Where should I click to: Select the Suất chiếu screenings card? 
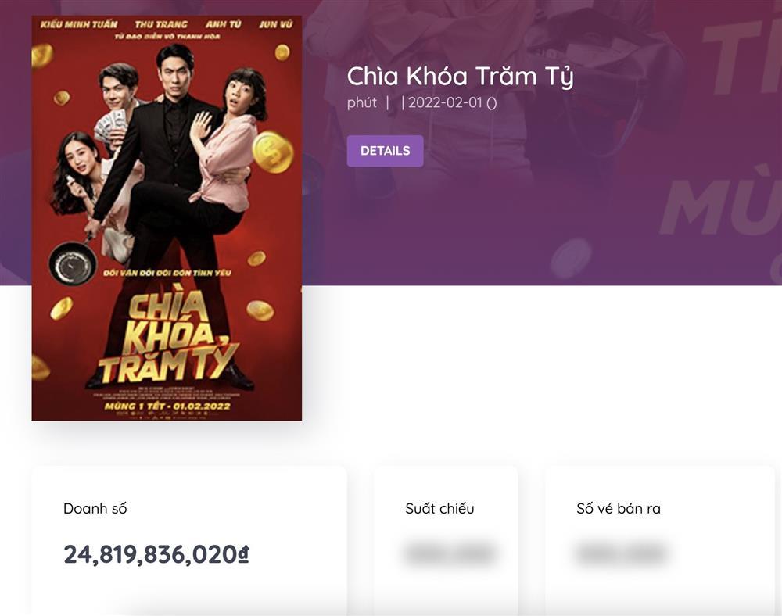click(x=447, y=539)
